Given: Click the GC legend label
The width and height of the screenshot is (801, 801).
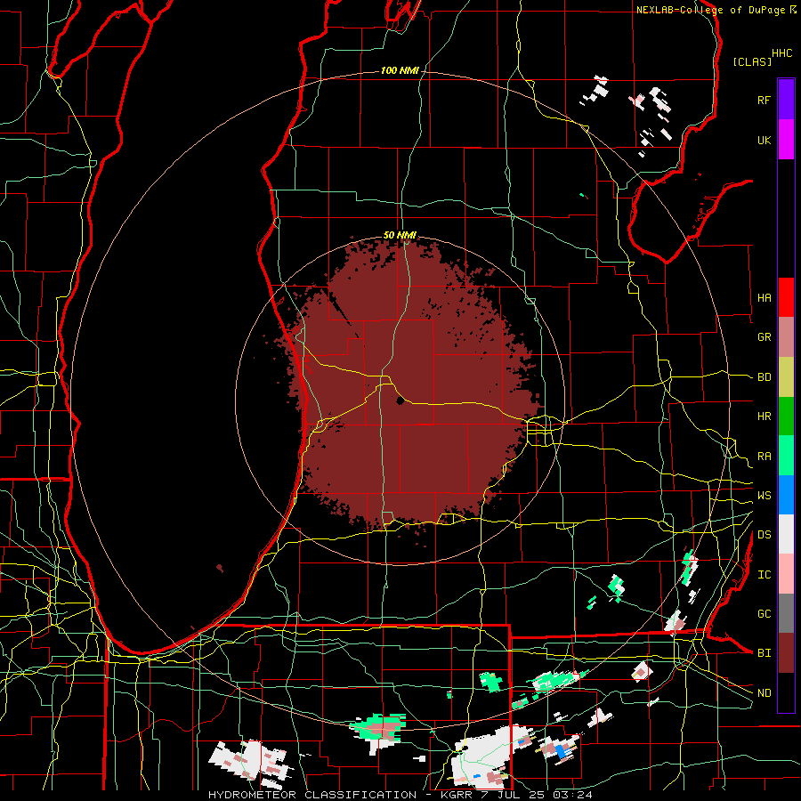Looking at the screenshot, I should coord(764,614).
